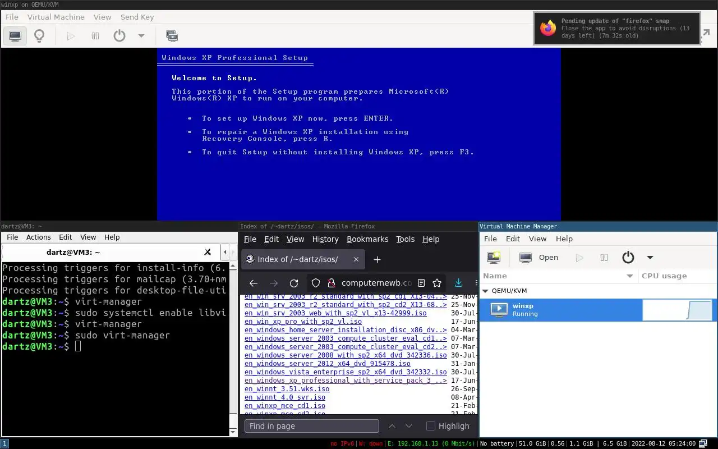Open en_winnt_3.51.wks.iso link
This screenshot has width=718, height=449.
(x=287, y=389)
